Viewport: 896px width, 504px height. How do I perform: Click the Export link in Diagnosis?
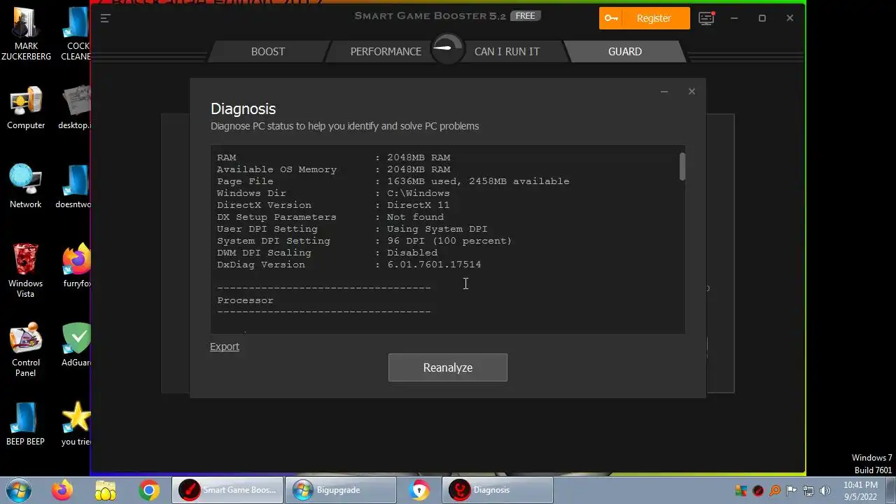pyautogui.click(x=225, y=346)
